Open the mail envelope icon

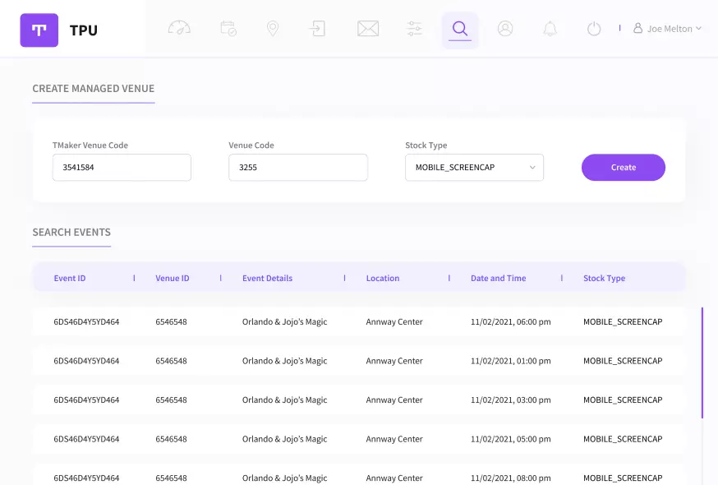(x=368, y=29)
